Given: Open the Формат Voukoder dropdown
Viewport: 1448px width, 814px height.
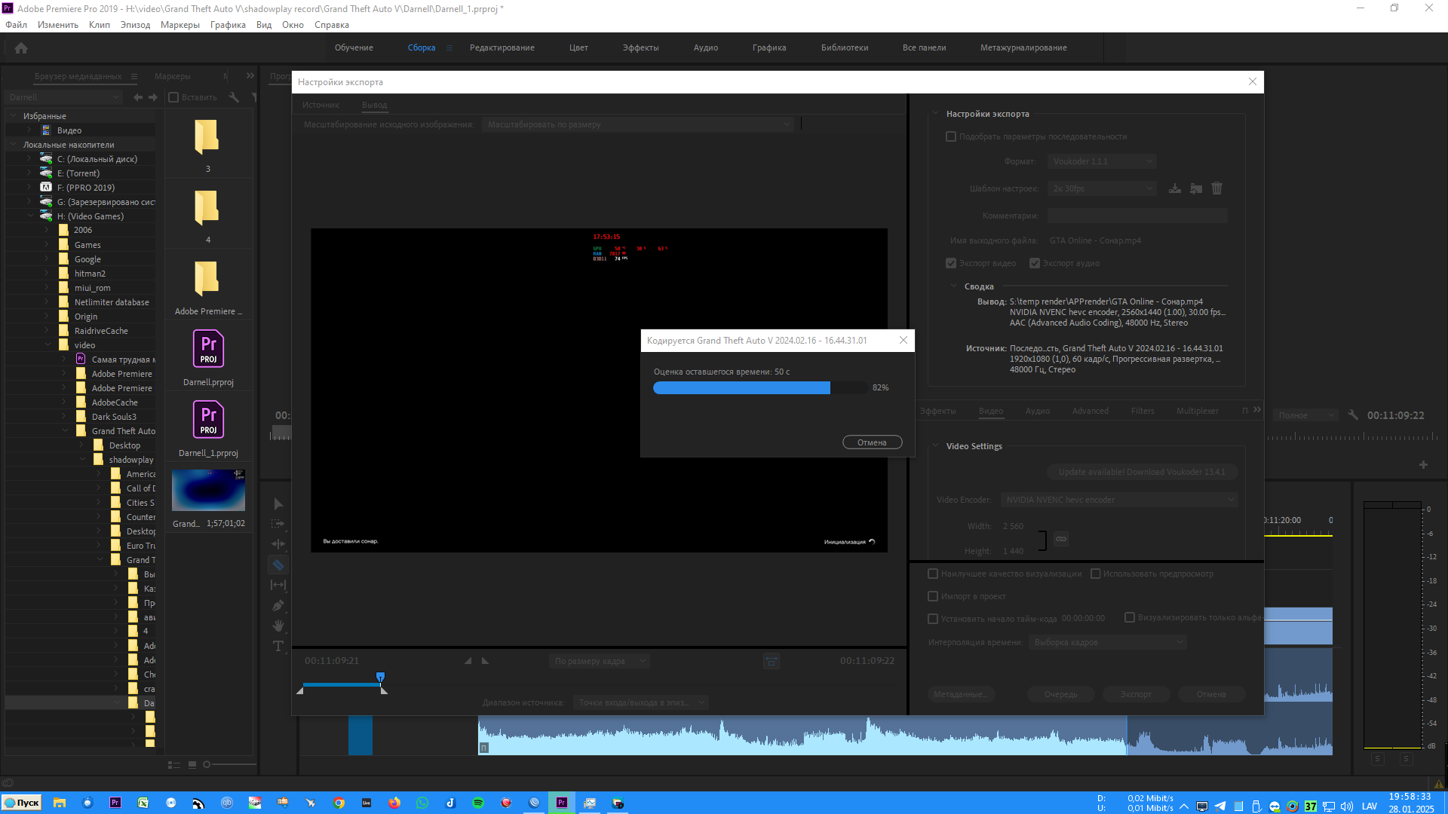Looking at the screenshot, I should coord(1101,161).
